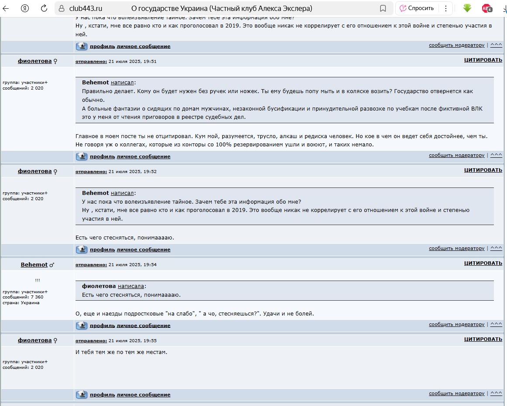Viewport: 507px width, 406px height.
Task: Click сообщить модератору above the 19:51 post header
Action: tap(456, 45)
